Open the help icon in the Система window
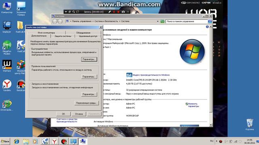Viewport: 259px width, 145px height. coord(207,27)
